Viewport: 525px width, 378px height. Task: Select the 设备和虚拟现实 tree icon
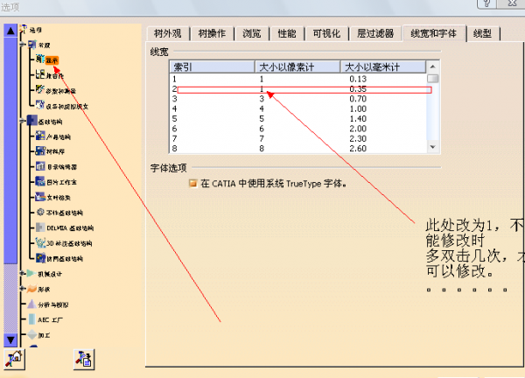coord(40,105)
